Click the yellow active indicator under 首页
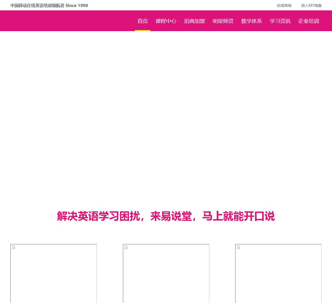The image size is (332, 303). point(143,30)
